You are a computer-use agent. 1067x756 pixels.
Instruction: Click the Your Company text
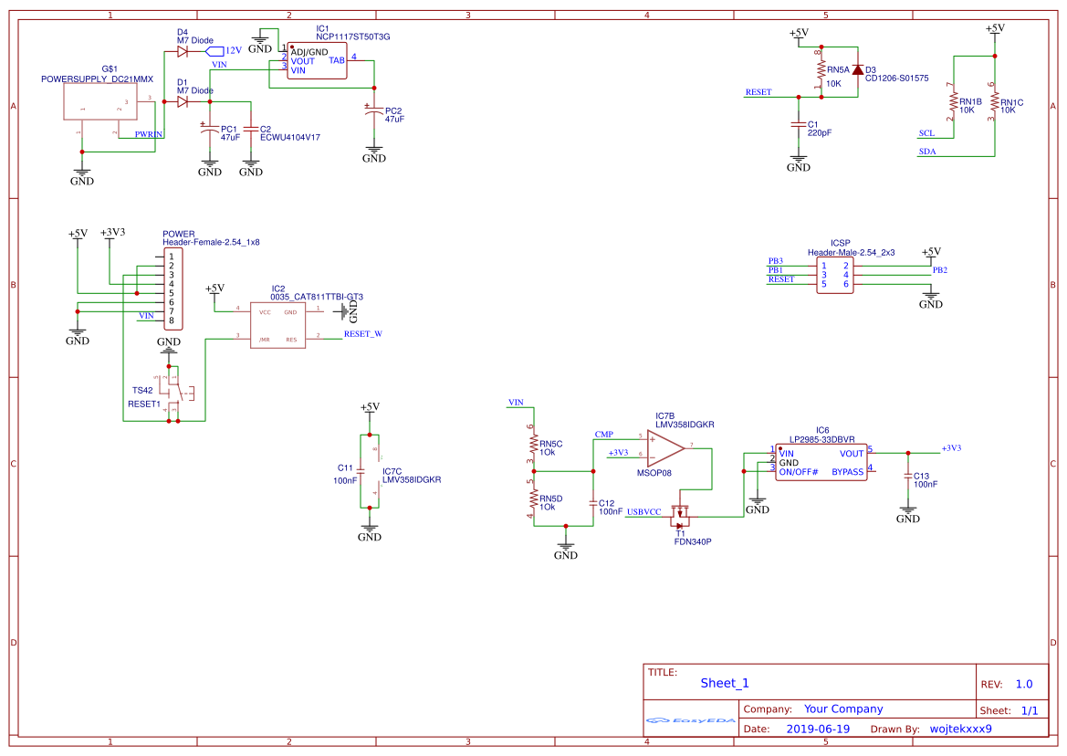pyautogui.click(x=843, y=709)
